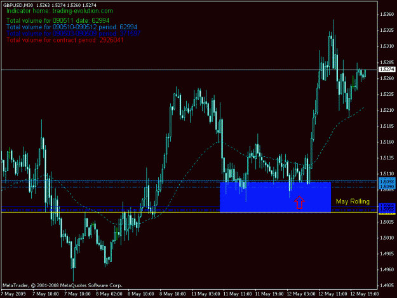
Task: Click the 1.5360 price axis label
Action: tap(387, 14)
